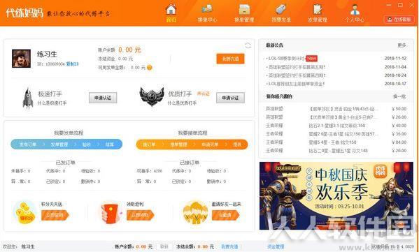Click the user avatar picture

click(21, 59)
